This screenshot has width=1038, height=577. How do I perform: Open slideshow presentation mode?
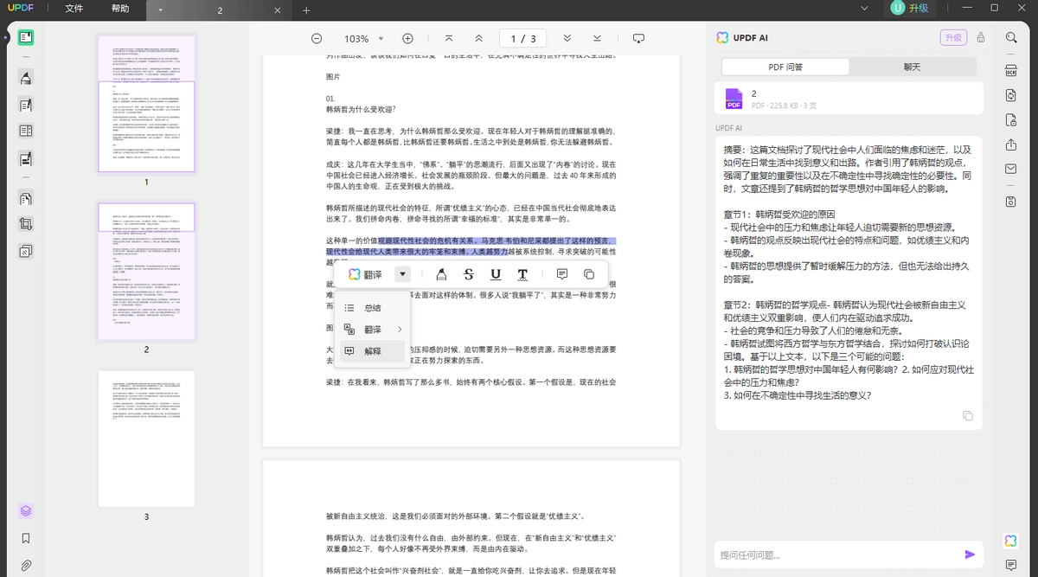(x=639, y=39)
